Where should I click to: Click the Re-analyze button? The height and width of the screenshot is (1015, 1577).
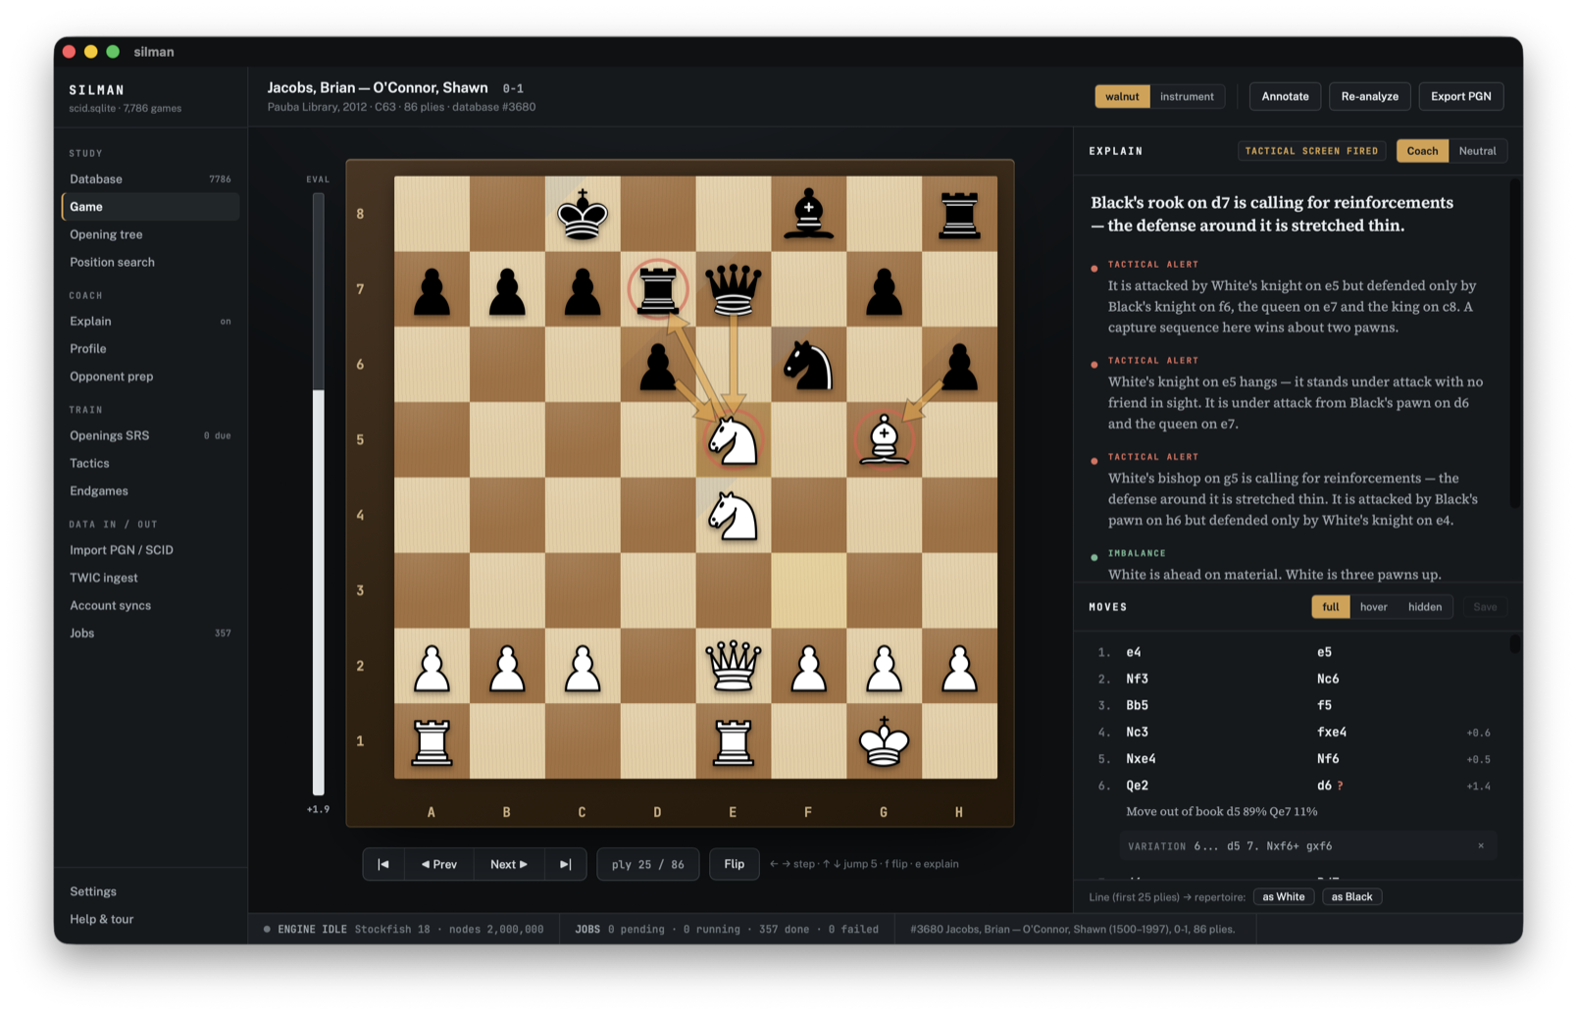pyautogui.click(x=1369, y=96)
